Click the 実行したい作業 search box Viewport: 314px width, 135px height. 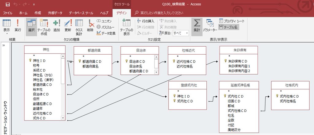point(162,13)
